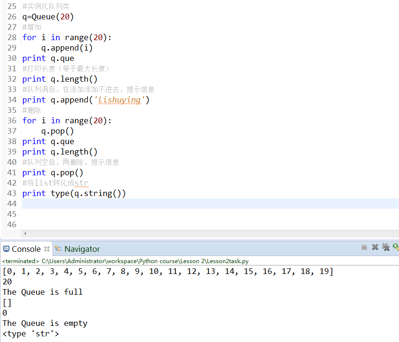Screen dimensions: 399x342
Task: Click the indented 'q.pop()' line
Action: 58,131
